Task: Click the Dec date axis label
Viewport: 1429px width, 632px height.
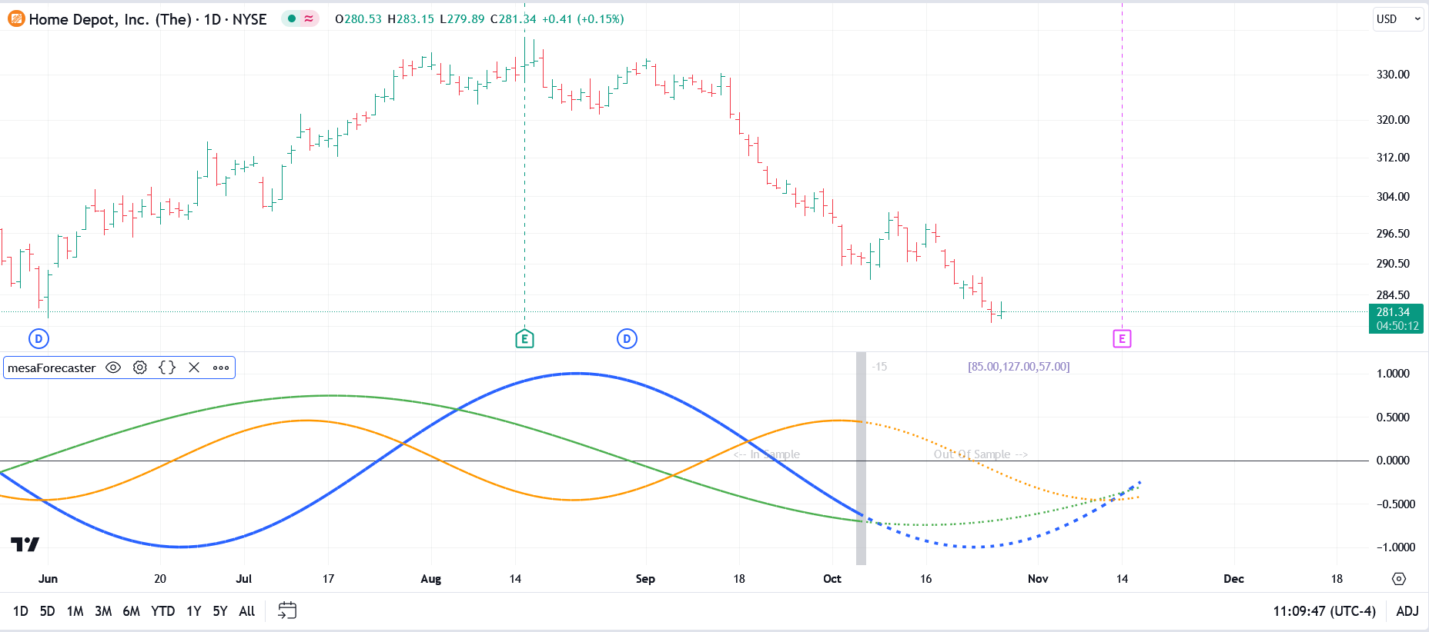Action: (1233, 579)
